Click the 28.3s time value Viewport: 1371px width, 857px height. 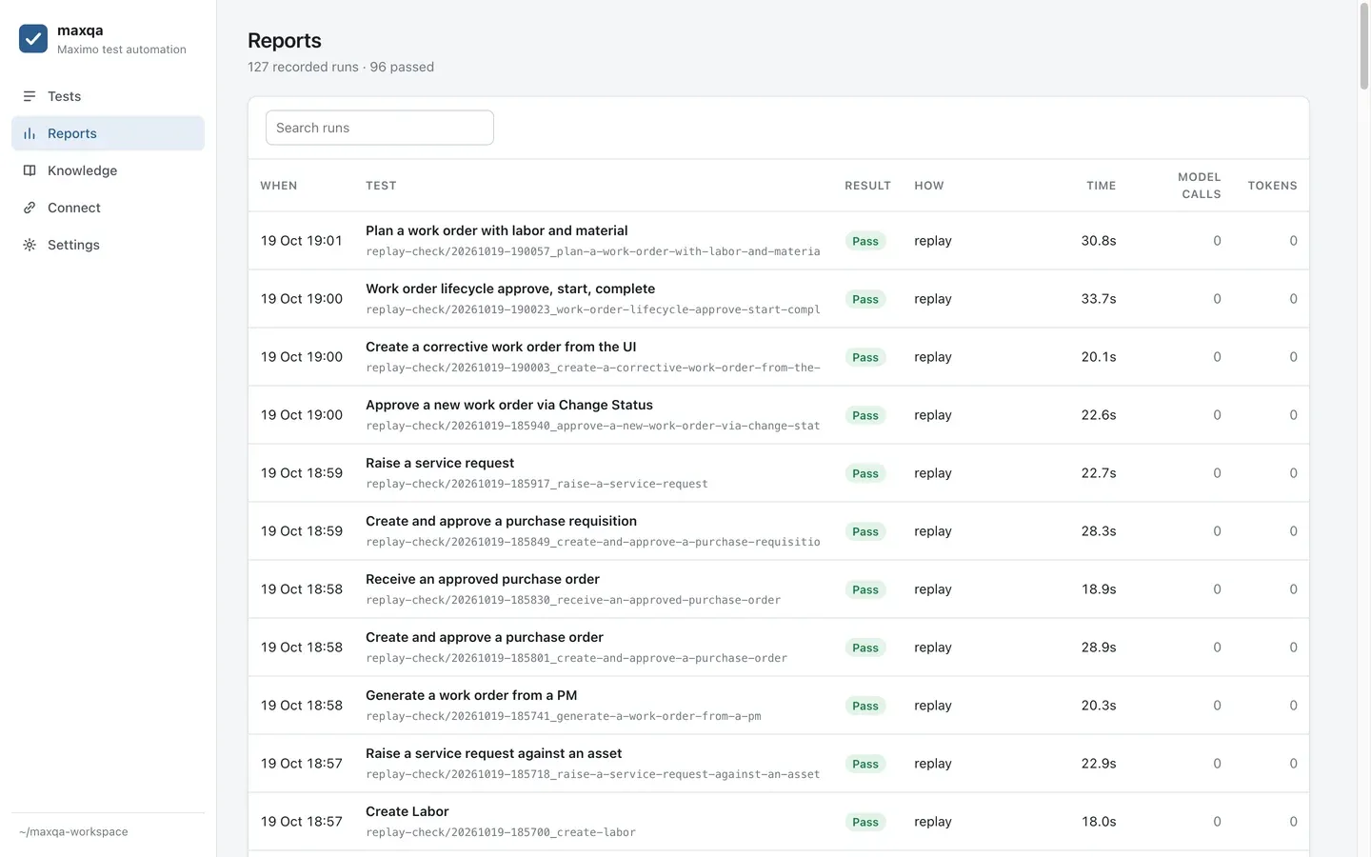click(1099, 531)
